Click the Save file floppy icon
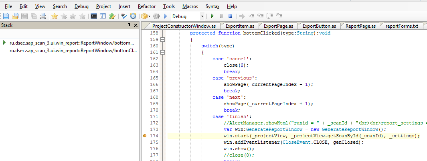 pyautogui.click(x=24, y=16)
